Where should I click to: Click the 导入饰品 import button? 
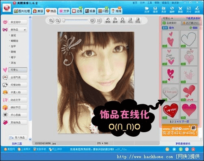pyautogui.click(x=18, y=137)
